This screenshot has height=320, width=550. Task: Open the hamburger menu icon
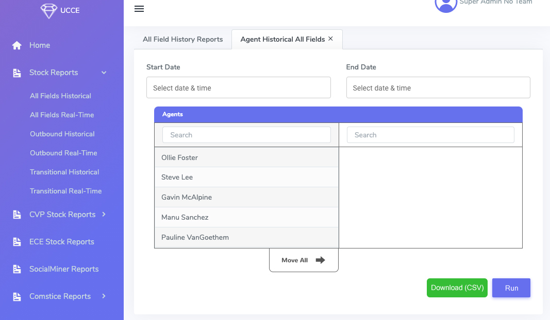pos(139,9)
